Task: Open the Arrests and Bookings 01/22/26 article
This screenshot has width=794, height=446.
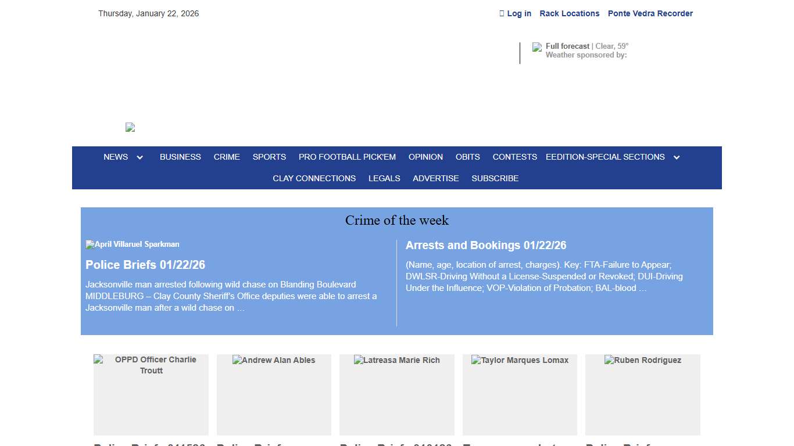Action: 485,245
